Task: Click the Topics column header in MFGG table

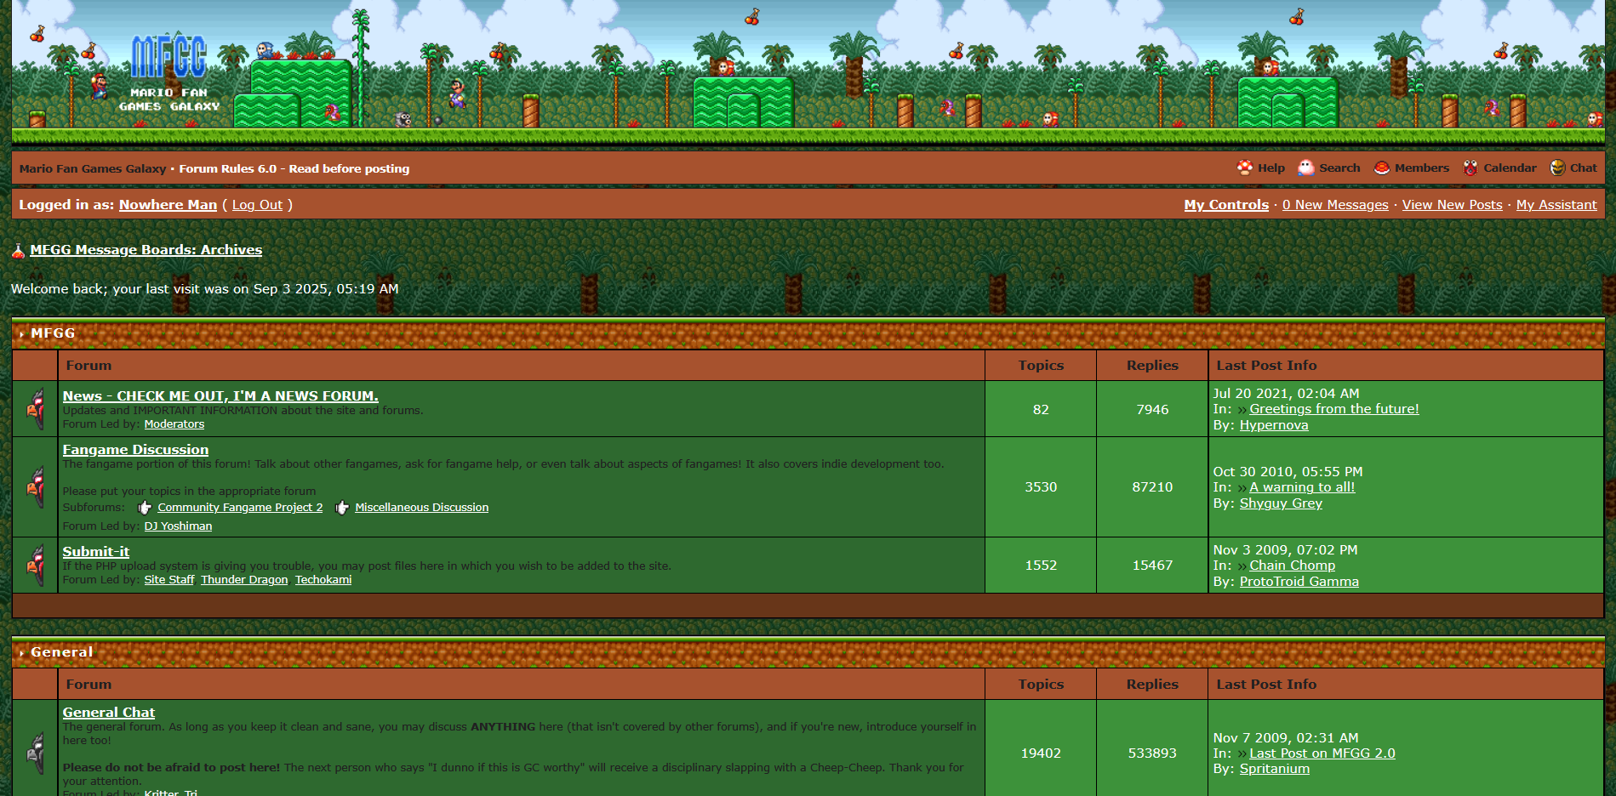Action: [1041, 366]
